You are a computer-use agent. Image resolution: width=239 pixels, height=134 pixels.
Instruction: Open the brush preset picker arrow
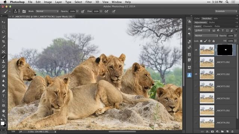(x=19, y=12)
